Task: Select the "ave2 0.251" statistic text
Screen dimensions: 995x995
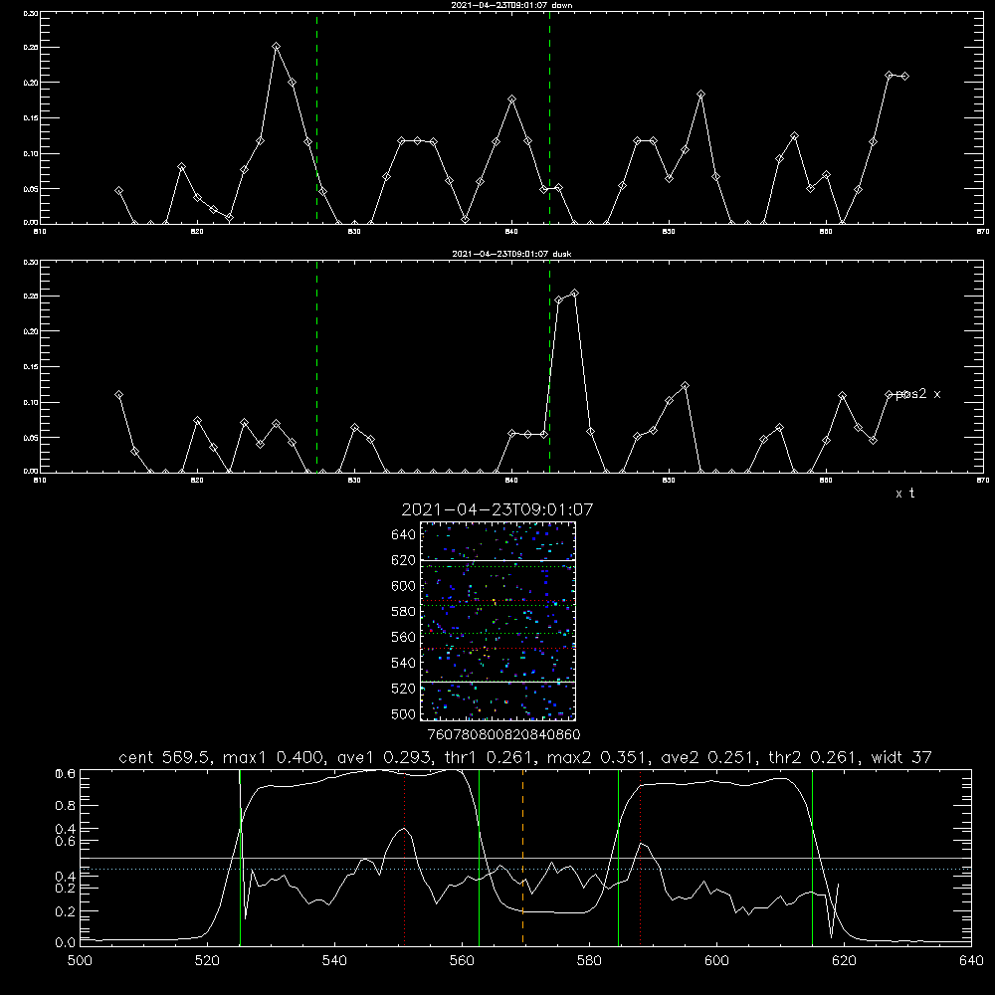Action: point(707,757)
